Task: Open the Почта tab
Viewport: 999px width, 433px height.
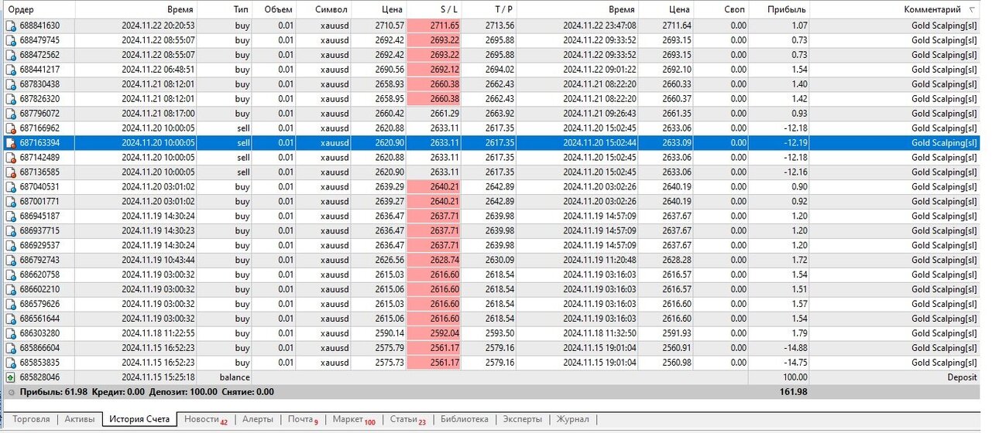Action: click(x=304, y=419)
